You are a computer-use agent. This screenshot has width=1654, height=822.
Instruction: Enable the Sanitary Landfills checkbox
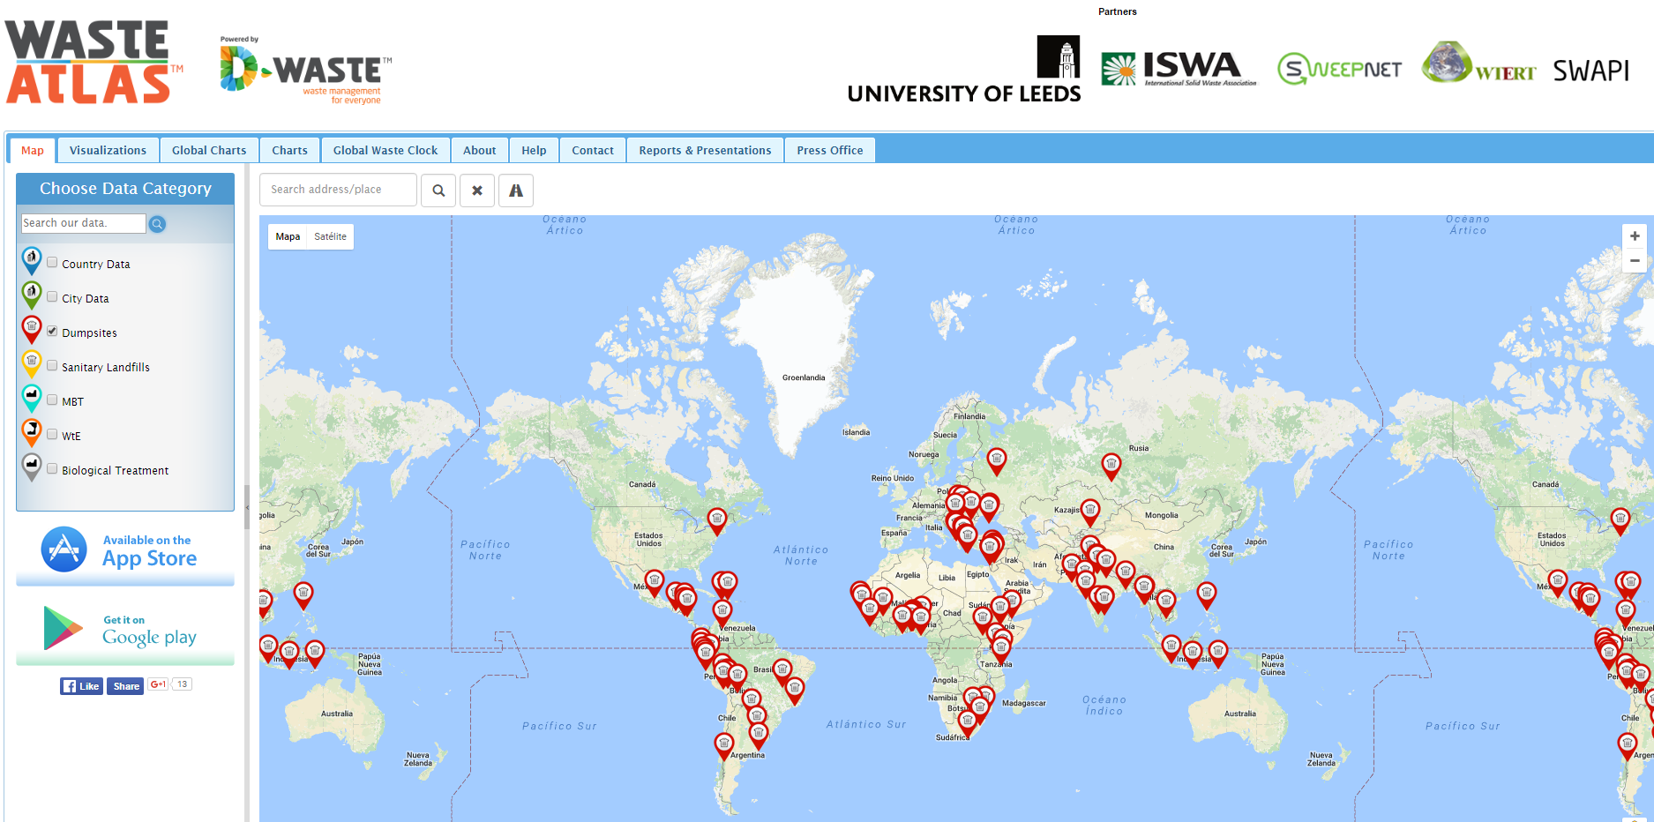point(53,366)
